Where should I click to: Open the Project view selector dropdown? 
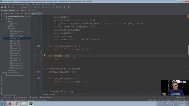[x=9, y=14]
